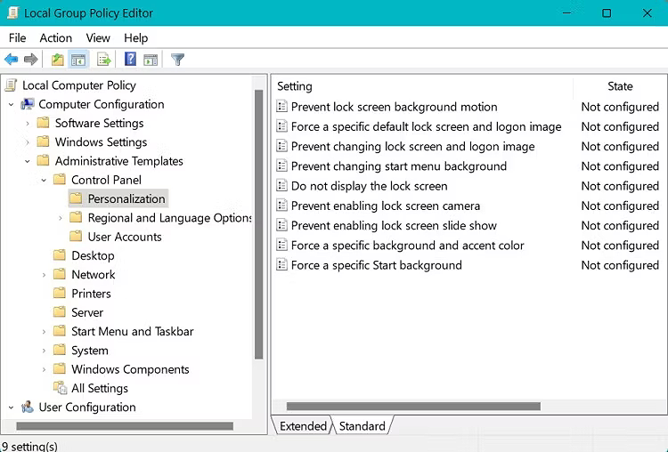Click the All Settings icon in tree
The image size is (668, 452).
(60, 388)
